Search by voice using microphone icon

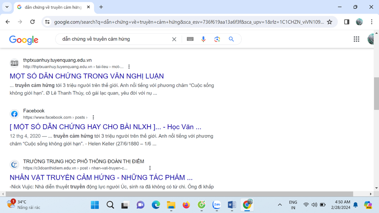[x=203, y=39]
